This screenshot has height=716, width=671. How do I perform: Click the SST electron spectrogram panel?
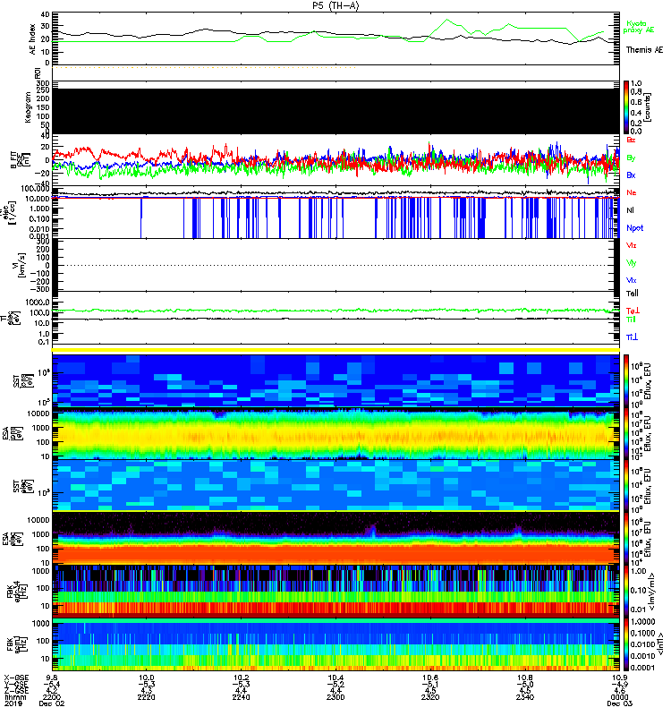coord(335,485)
